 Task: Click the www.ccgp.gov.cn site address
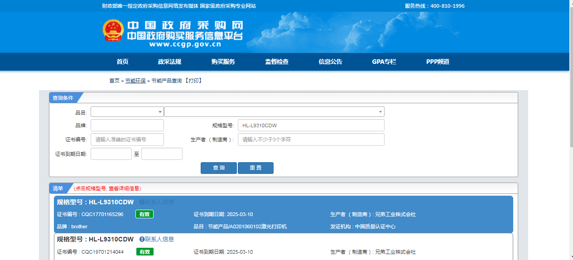point(185,44)
